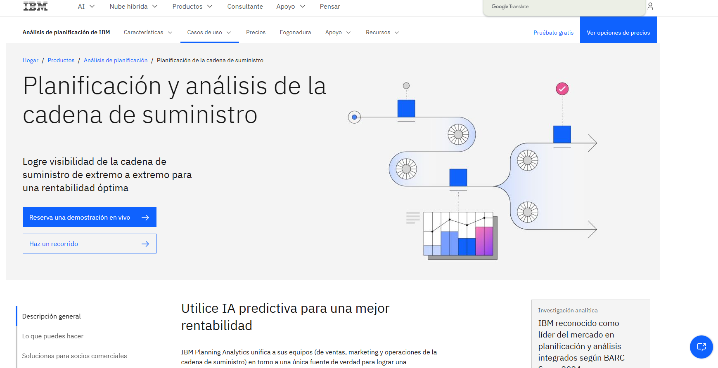718x368 pixels.
Task: Open the Casos de uso tab
Action: click(x=209, y=33)
